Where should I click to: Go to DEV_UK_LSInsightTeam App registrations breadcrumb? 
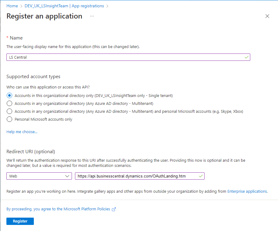[64, 6]
